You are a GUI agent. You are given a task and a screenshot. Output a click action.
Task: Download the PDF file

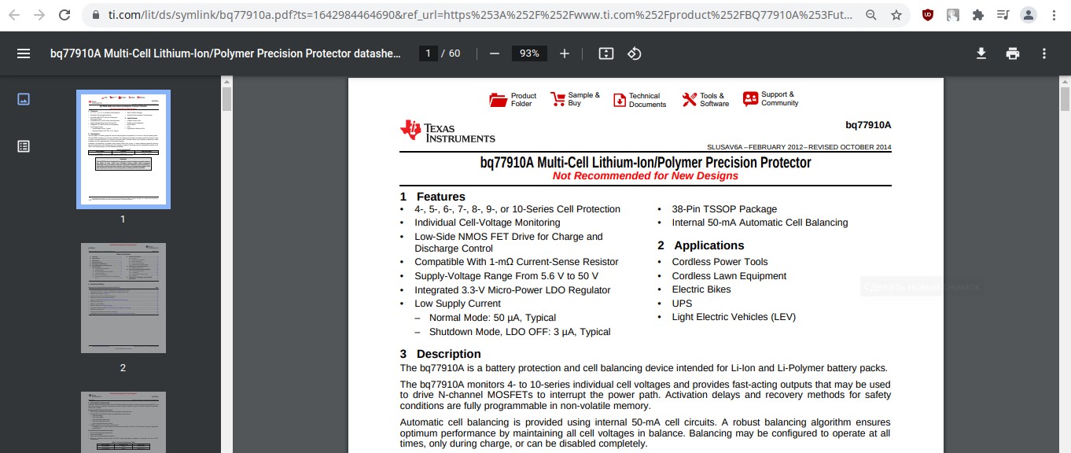coord(981,53)
